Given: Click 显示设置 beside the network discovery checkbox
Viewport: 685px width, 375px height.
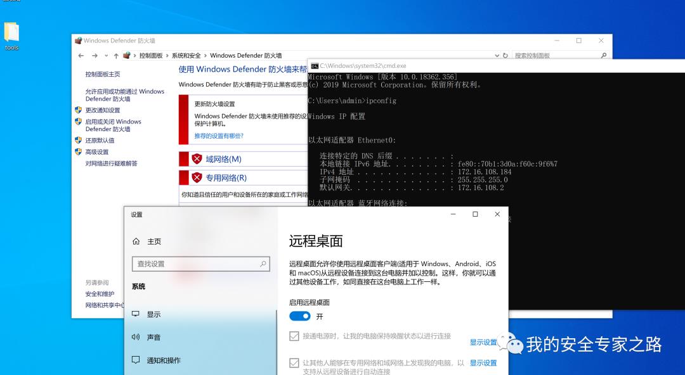Looking at the screenshot, I should (483, 363).
